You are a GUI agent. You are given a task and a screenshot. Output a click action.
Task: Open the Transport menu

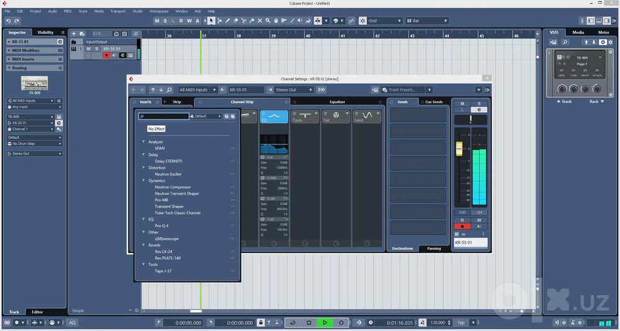click(118, 11)
